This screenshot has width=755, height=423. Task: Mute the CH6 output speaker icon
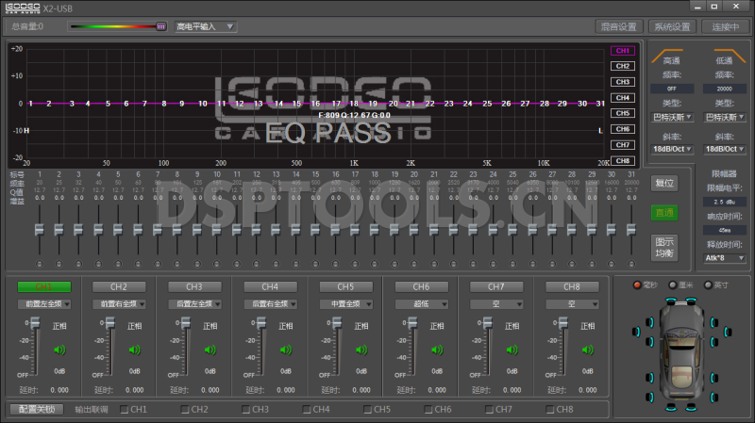(437, 350)
